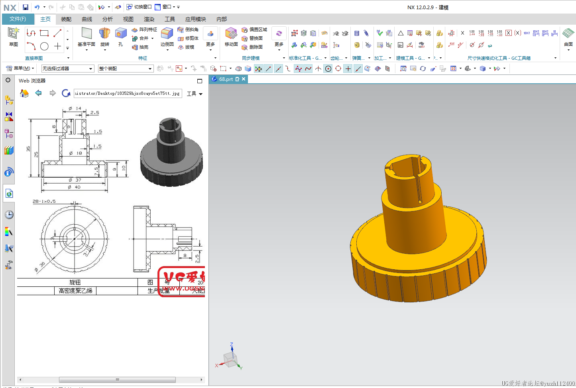This screenshot has width=576, height=388.
Task: Open the Reuse Library books icon in resource bar
Action: (9, 151)
